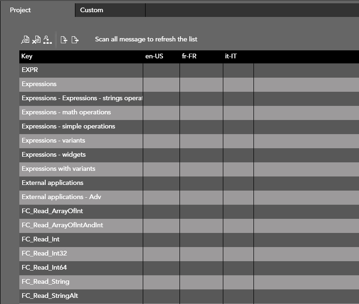Click en-US cell for FC_Read_String
This screenshot has width=359, height=304.
click(161, 282)
